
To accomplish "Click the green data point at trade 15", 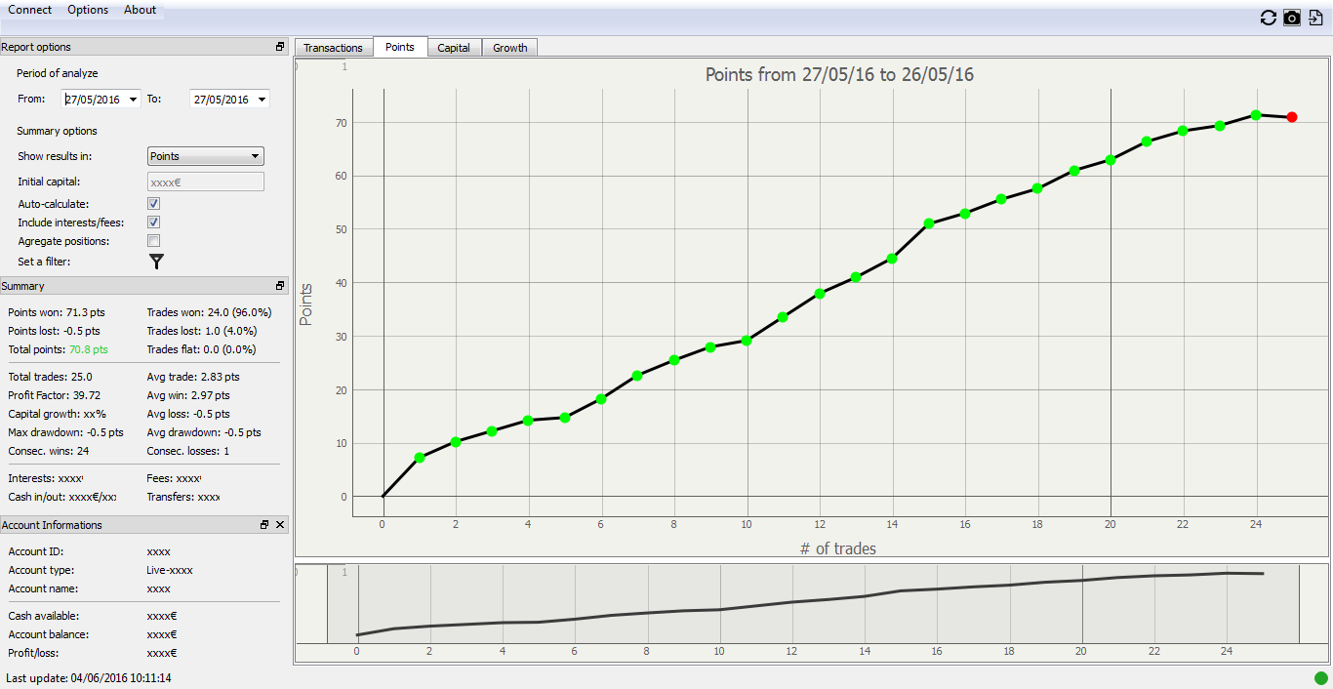I will (929, 223).
